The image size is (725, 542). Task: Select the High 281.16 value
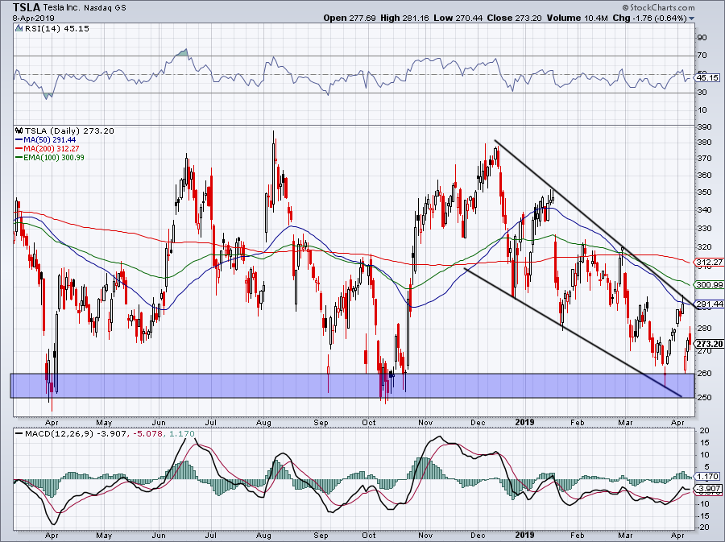coord(405,18)
